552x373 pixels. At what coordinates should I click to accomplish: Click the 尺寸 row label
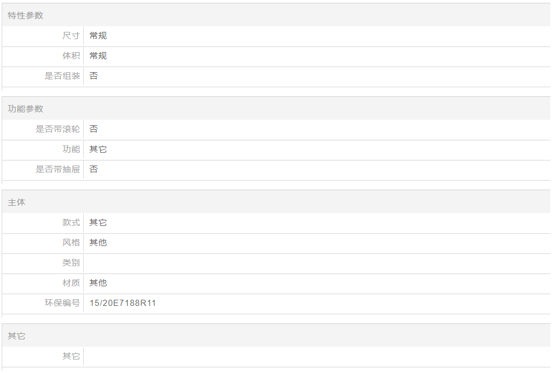point(71,36)
